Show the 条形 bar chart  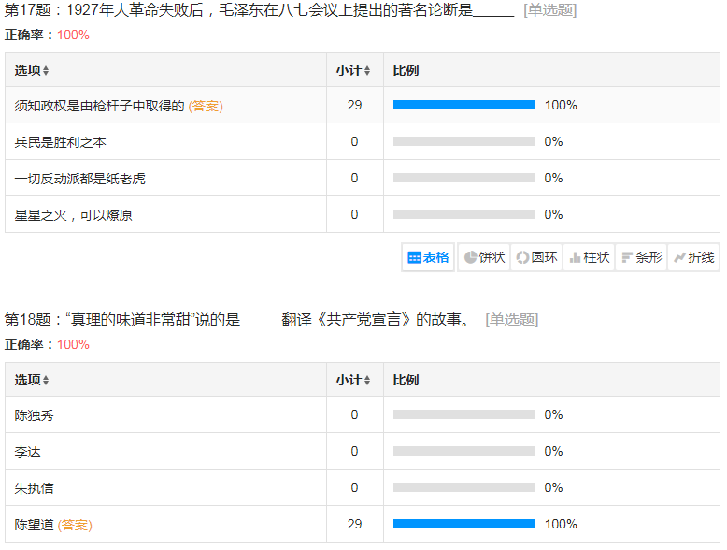[x=641, y=257]
